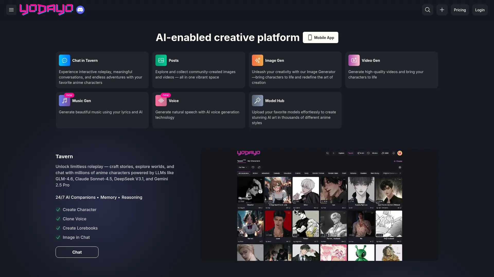494x277 pixels.
Task: Select the Model Hub wand icon
Action: point(258,101)
